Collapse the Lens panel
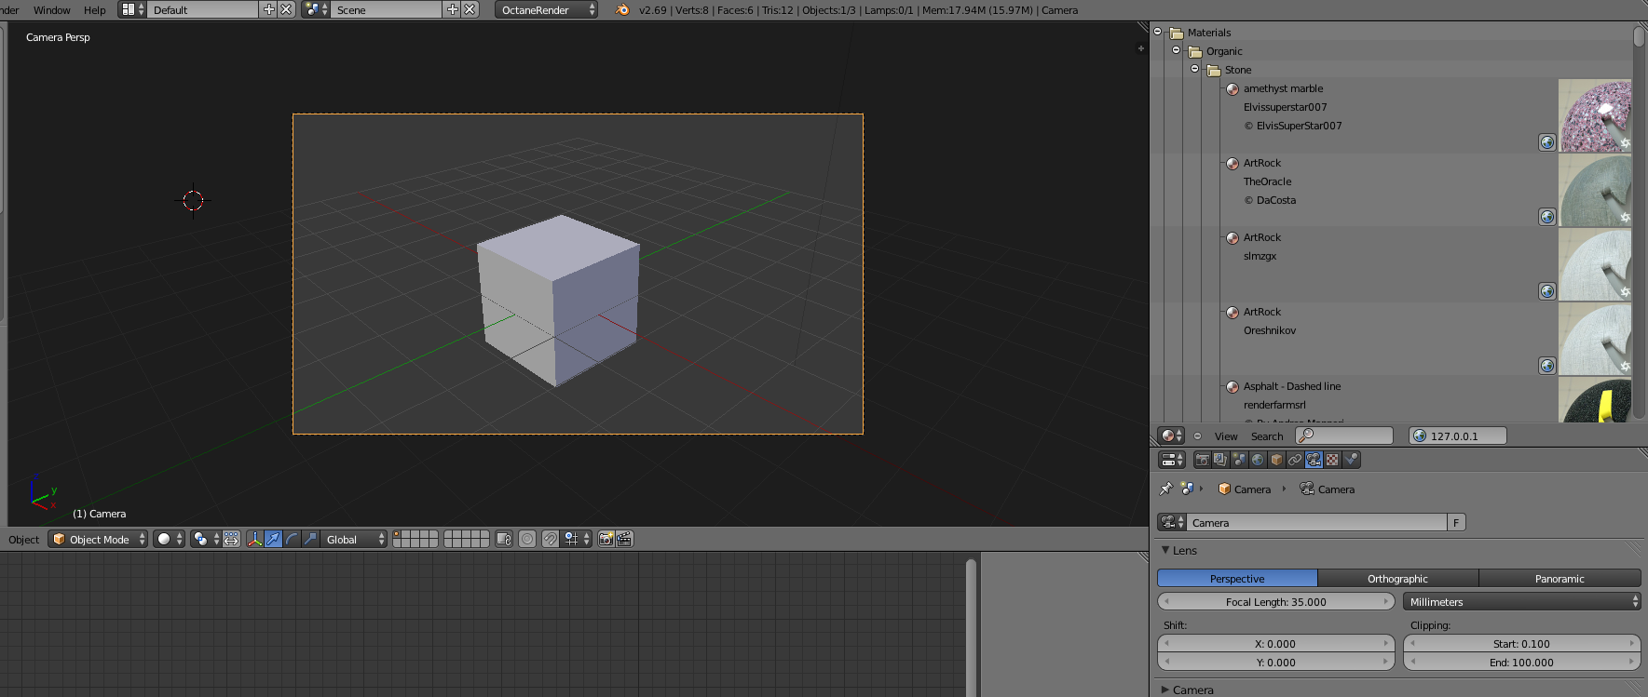Image resolution: width=1648 pixels, height=697 pixels. 1165,550
